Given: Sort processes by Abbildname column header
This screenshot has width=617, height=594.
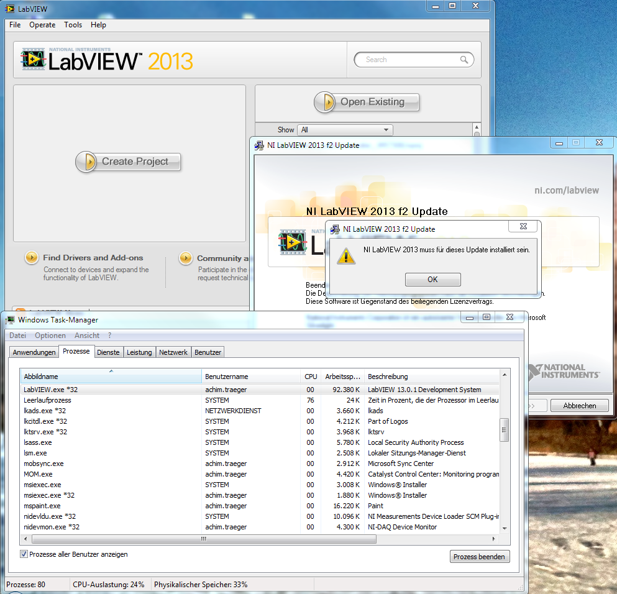Looking at the screenshot, I should coord(111,377).
